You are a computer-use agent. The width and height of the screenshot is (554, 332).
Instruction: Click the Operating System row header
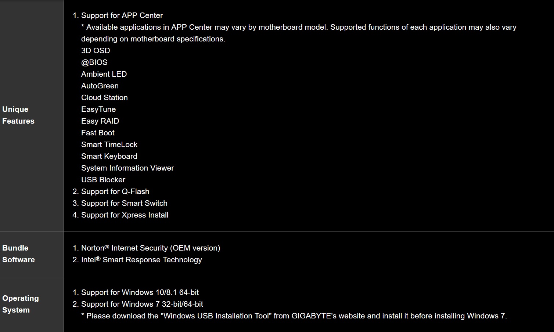pos(21,304)
